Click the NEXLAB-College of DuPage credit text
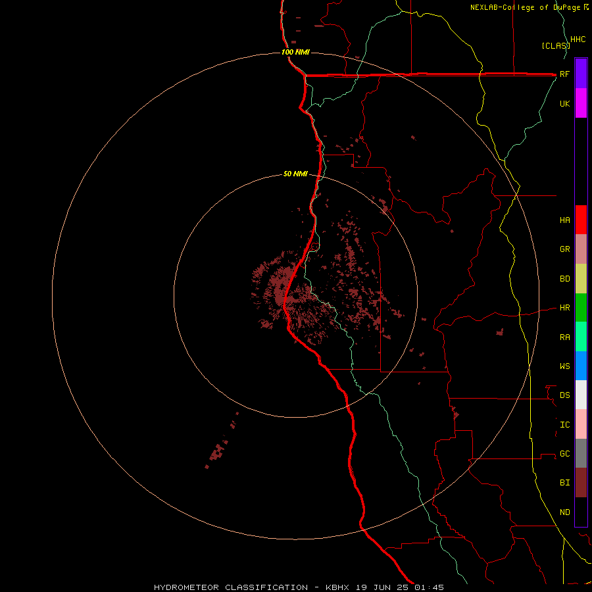 (x=526, y=7)
